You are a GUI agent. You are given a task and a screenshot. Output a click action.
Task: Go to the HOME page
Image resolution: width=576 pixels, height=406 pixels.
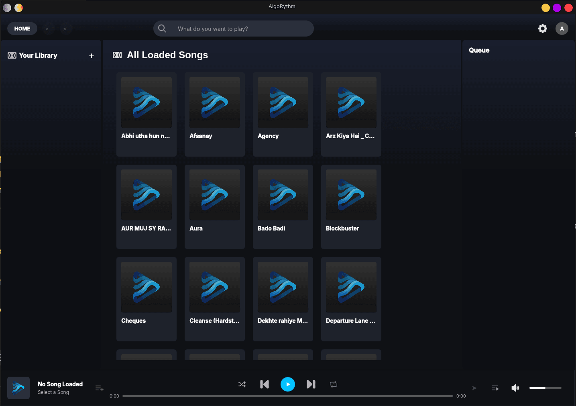pos(22,29)
